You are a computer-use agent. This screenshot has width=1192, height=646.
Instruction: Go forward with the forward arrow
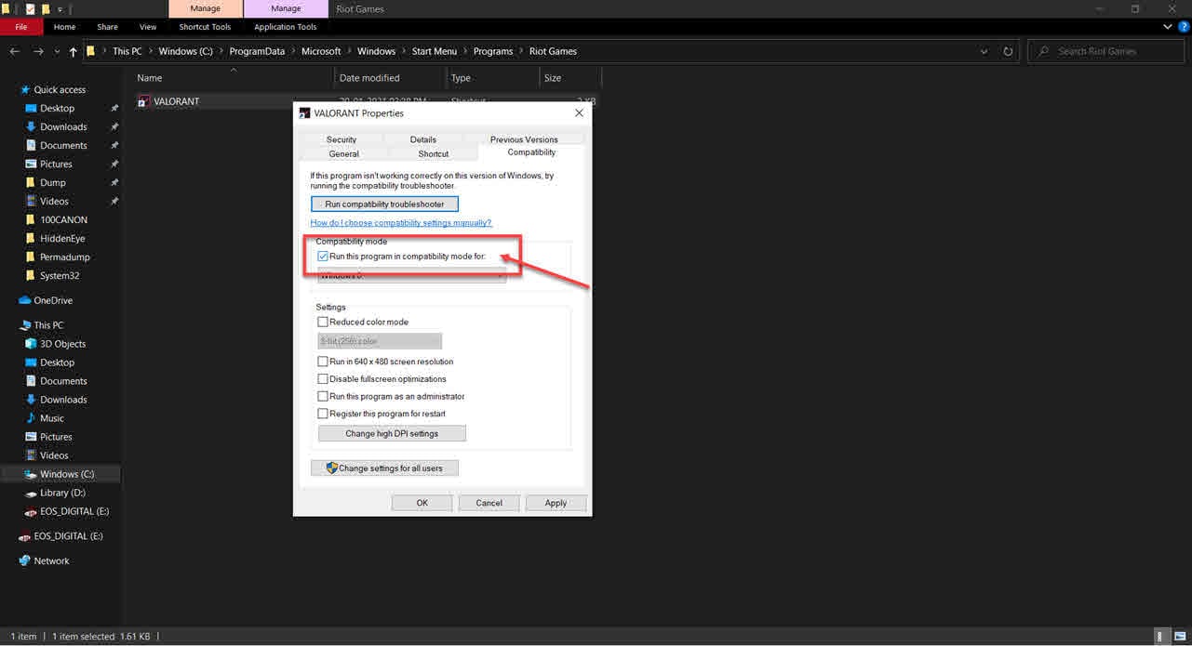coord(39,52)
